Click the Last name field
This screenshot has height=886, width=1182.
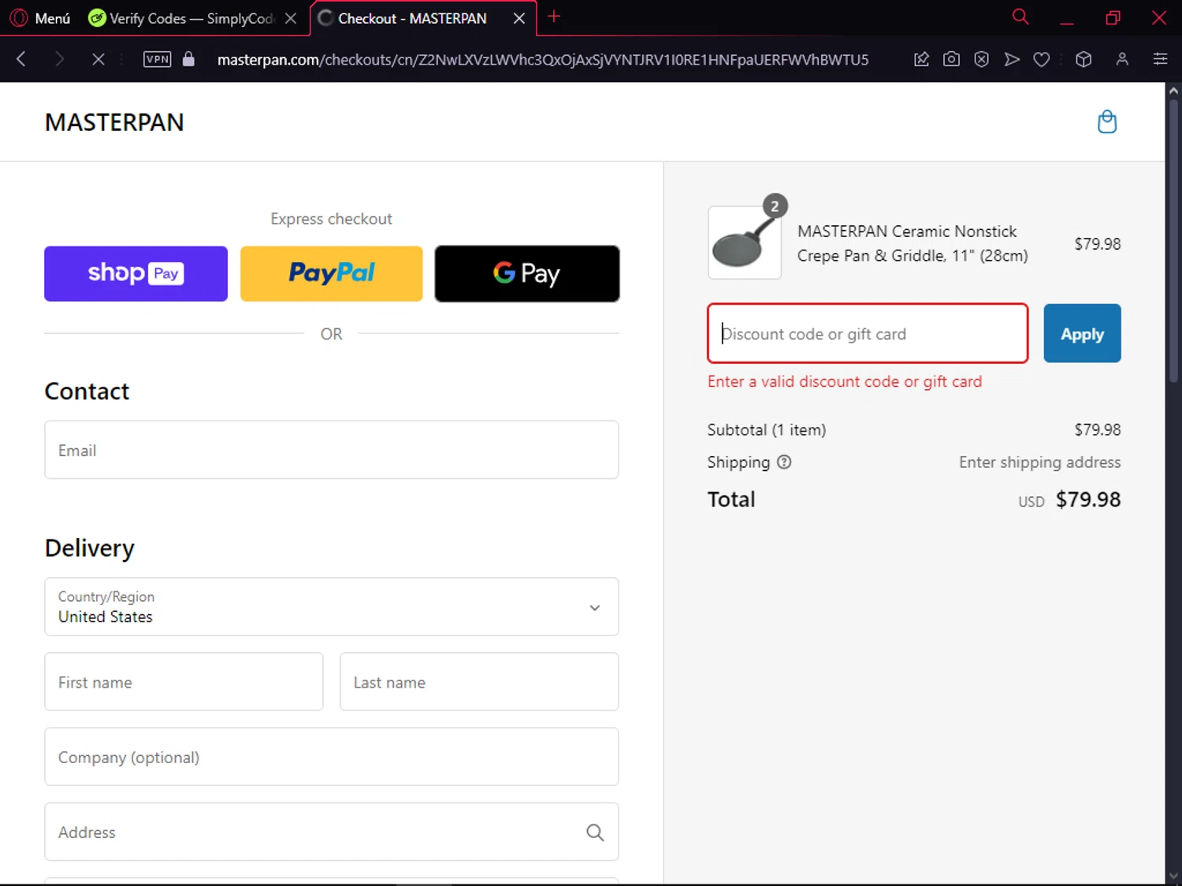click(x=479, y=682)
